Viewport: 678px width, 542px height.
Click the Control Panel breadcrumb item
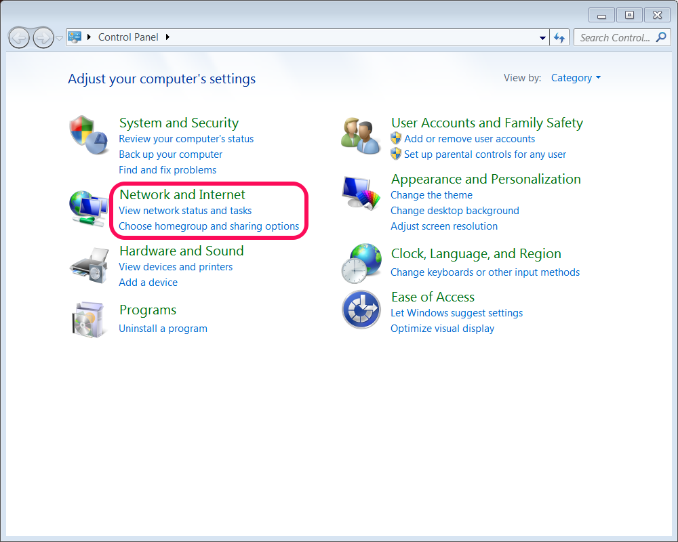pyautogui.click(x=128, y=37)
